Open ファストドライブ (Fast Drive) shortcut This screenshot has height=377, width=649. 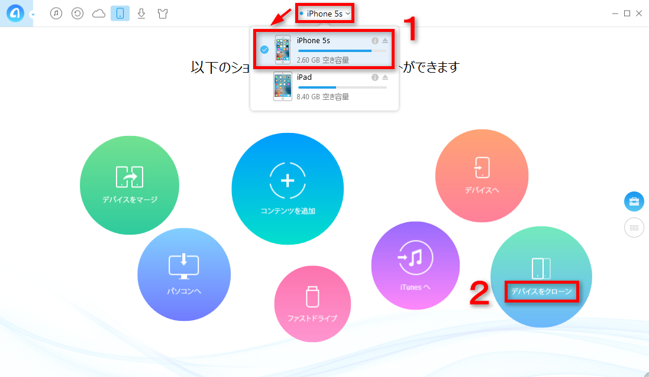pos(312,304)
